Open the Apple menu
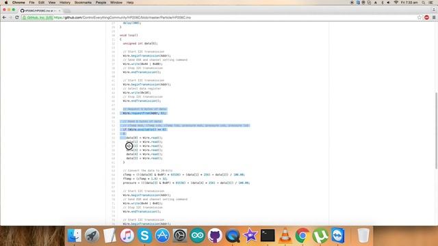Image resolution: width=438 pixels, height=246 pixels. 6,3
